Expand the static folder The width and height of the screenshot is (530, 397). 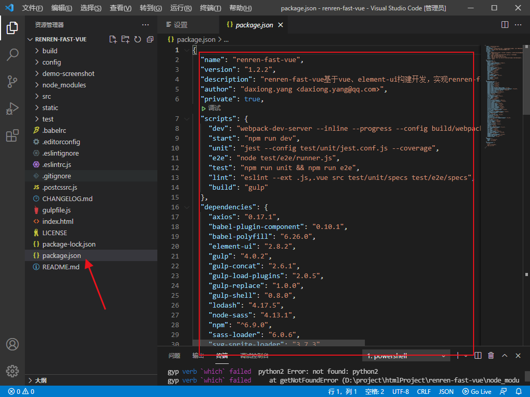click(x=37, y=108)
